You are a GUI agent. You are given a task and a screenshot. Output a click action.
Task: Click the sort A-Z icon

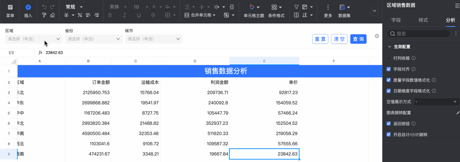(x=305, y=15)
